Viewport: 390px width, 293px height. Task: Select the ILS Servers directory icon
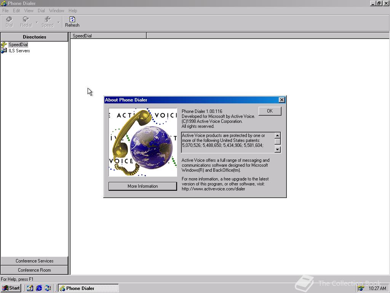(4, 51)
